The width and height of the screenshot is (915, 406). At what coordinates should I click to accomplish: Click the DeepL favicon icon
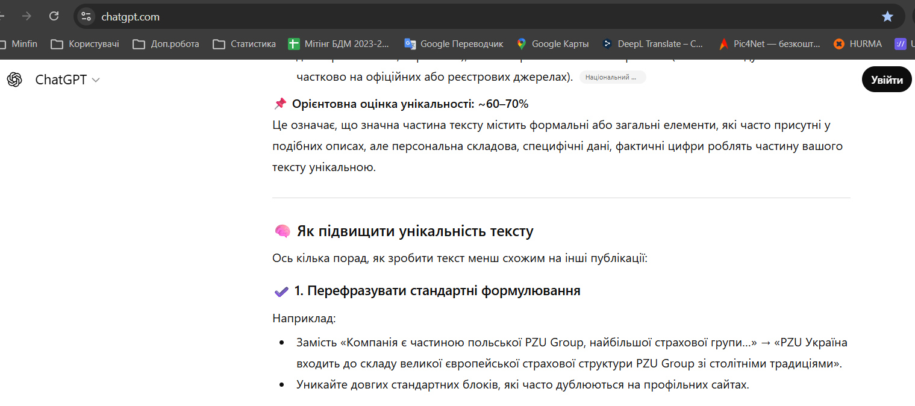(x=607, y=43)
